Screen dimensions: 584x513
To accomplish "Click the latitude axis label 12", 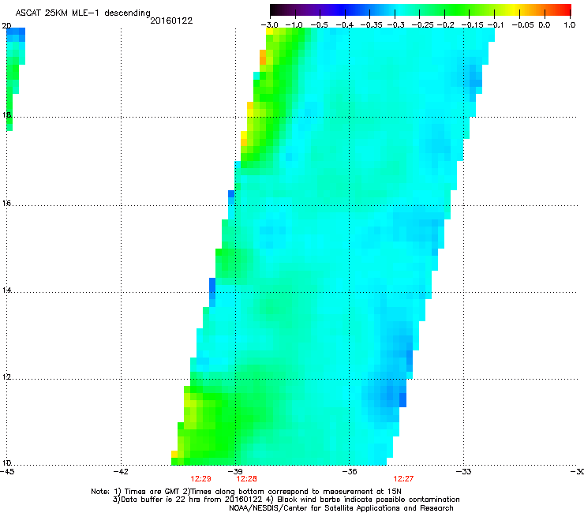I will [6, 377].
